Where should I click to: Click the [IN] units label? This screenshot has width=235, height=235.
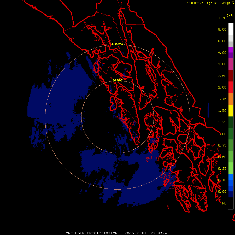[223, 18]
